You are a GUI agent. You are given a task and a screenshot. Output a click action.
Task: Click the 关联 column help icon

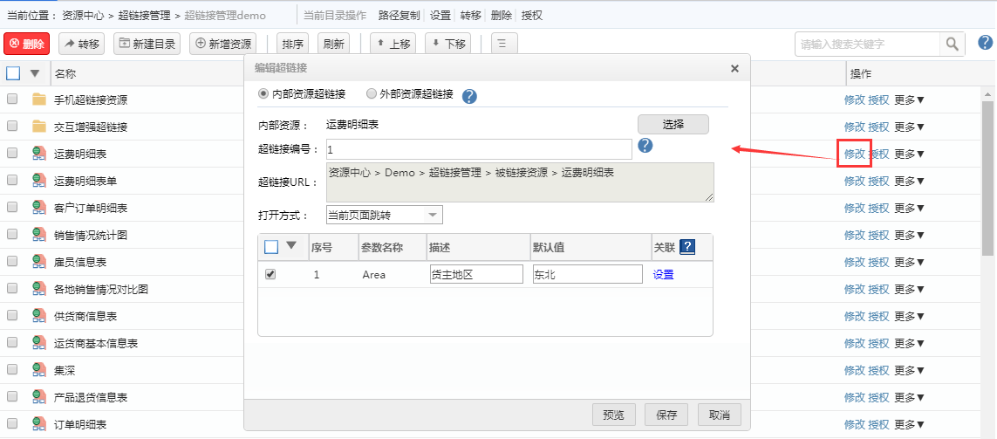687,247
